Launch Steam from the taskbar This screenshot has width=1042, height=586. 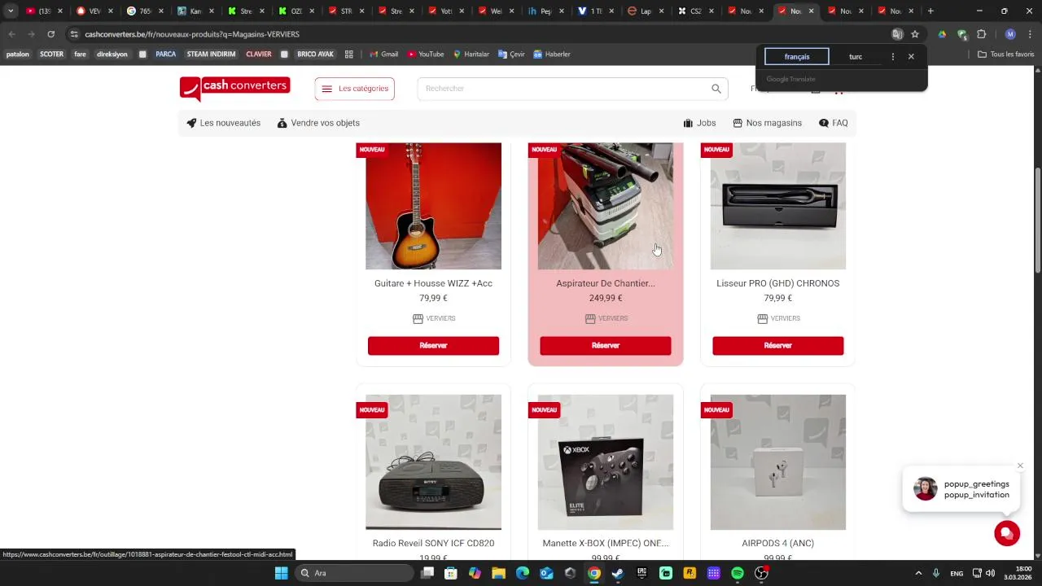point(618,573)
